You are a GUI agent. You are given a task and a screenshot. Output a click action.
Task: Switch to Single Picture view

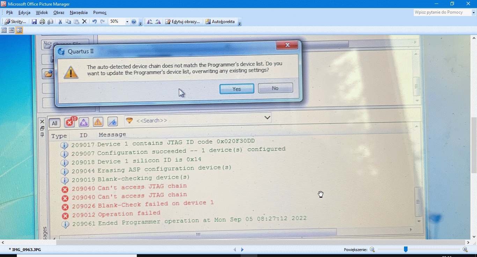click(x=19, y=30)
